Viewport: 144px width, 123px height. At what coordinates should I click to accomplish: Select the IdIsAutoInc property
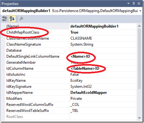tap(37, 75)
